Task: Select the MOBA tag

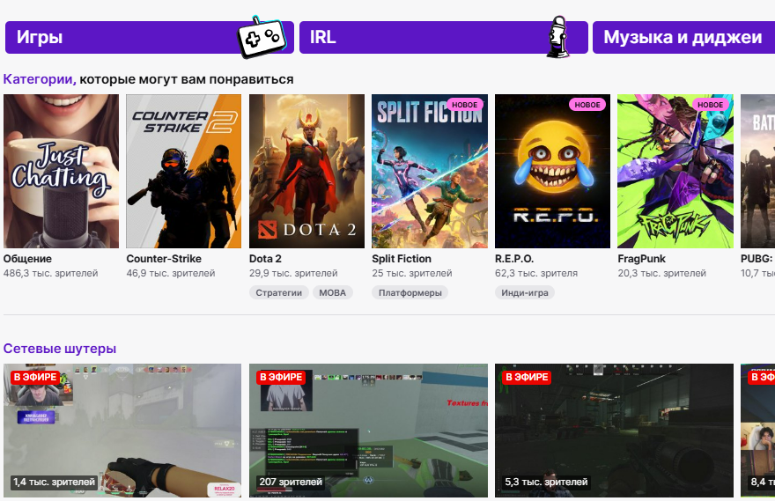Action: pos(333,292)
